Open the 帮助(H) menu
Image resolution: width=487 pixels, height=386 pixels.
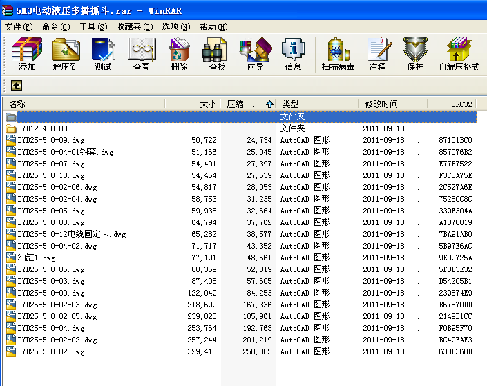pyautogui.click(x=213, y=27)
